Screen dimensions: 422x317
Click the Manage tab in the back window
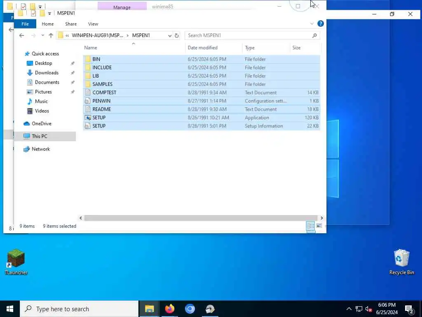(122, 7)
